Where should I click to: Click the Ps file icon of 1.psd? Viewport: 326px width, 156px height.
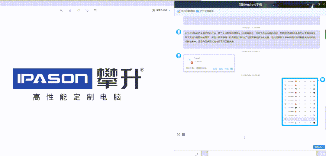click(190, 61)
